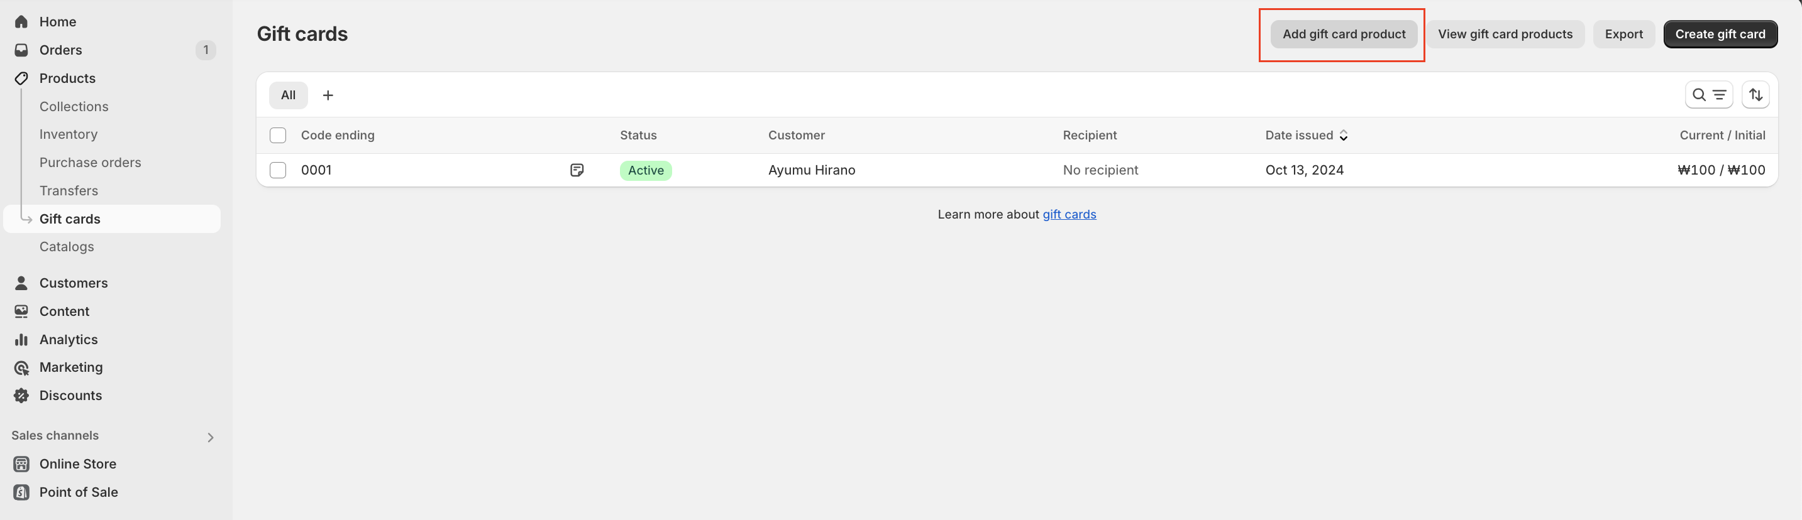
Task: Click the Orders inbox icon
Action: click(21, 50)
